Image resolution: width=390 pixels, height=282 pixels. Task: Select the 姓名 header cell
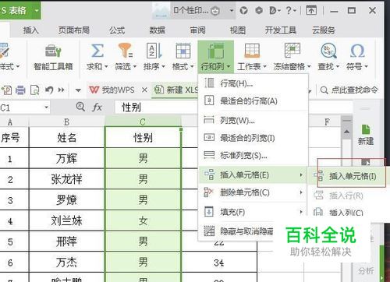point(66,138)
